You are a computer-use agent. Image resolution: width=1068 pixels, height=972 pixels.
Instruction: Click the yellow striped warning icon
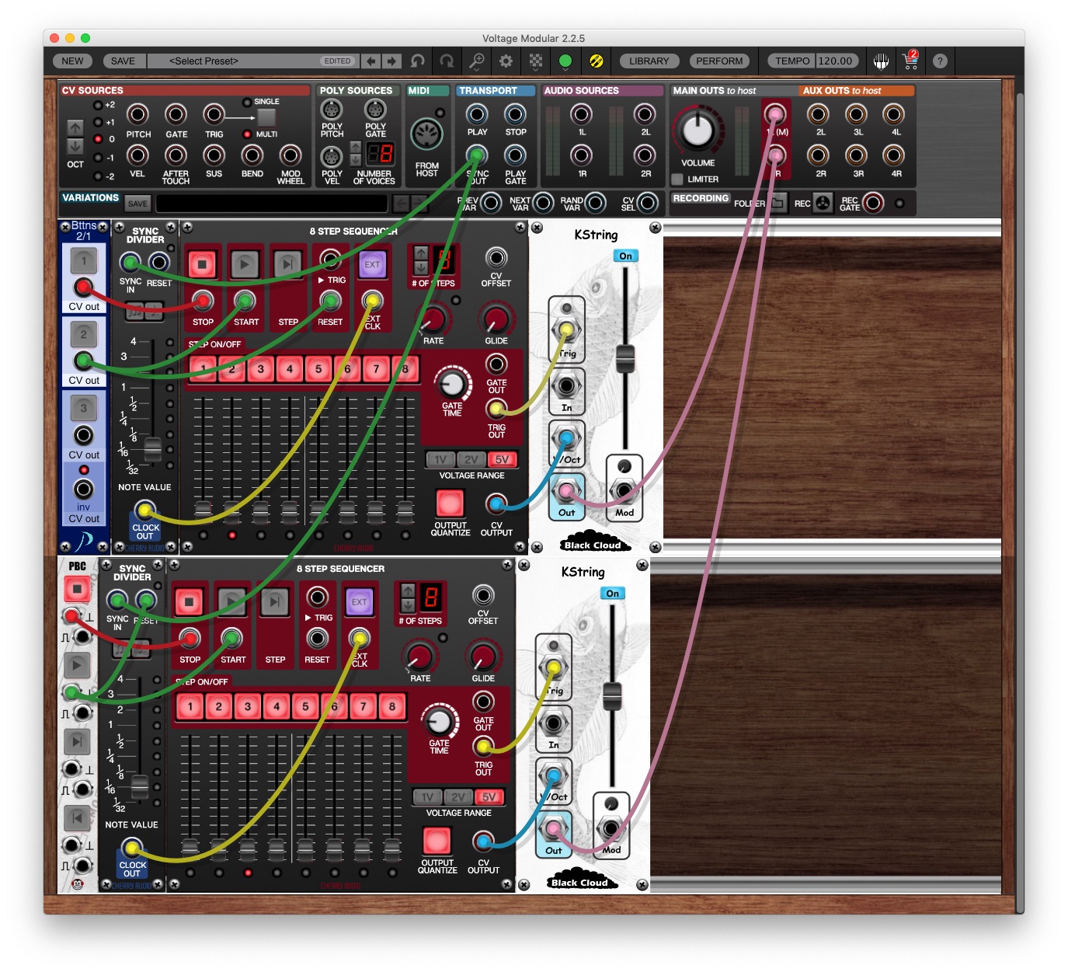(x=596, y=61)
